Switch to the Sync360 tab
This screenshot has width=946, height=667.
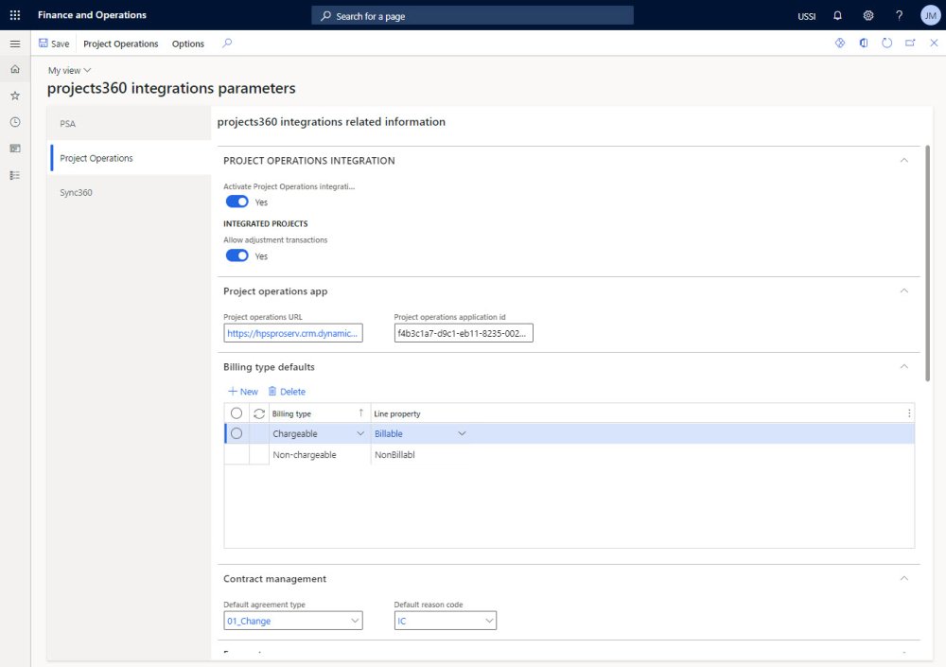pyautogui.click(x=129, y=193)
